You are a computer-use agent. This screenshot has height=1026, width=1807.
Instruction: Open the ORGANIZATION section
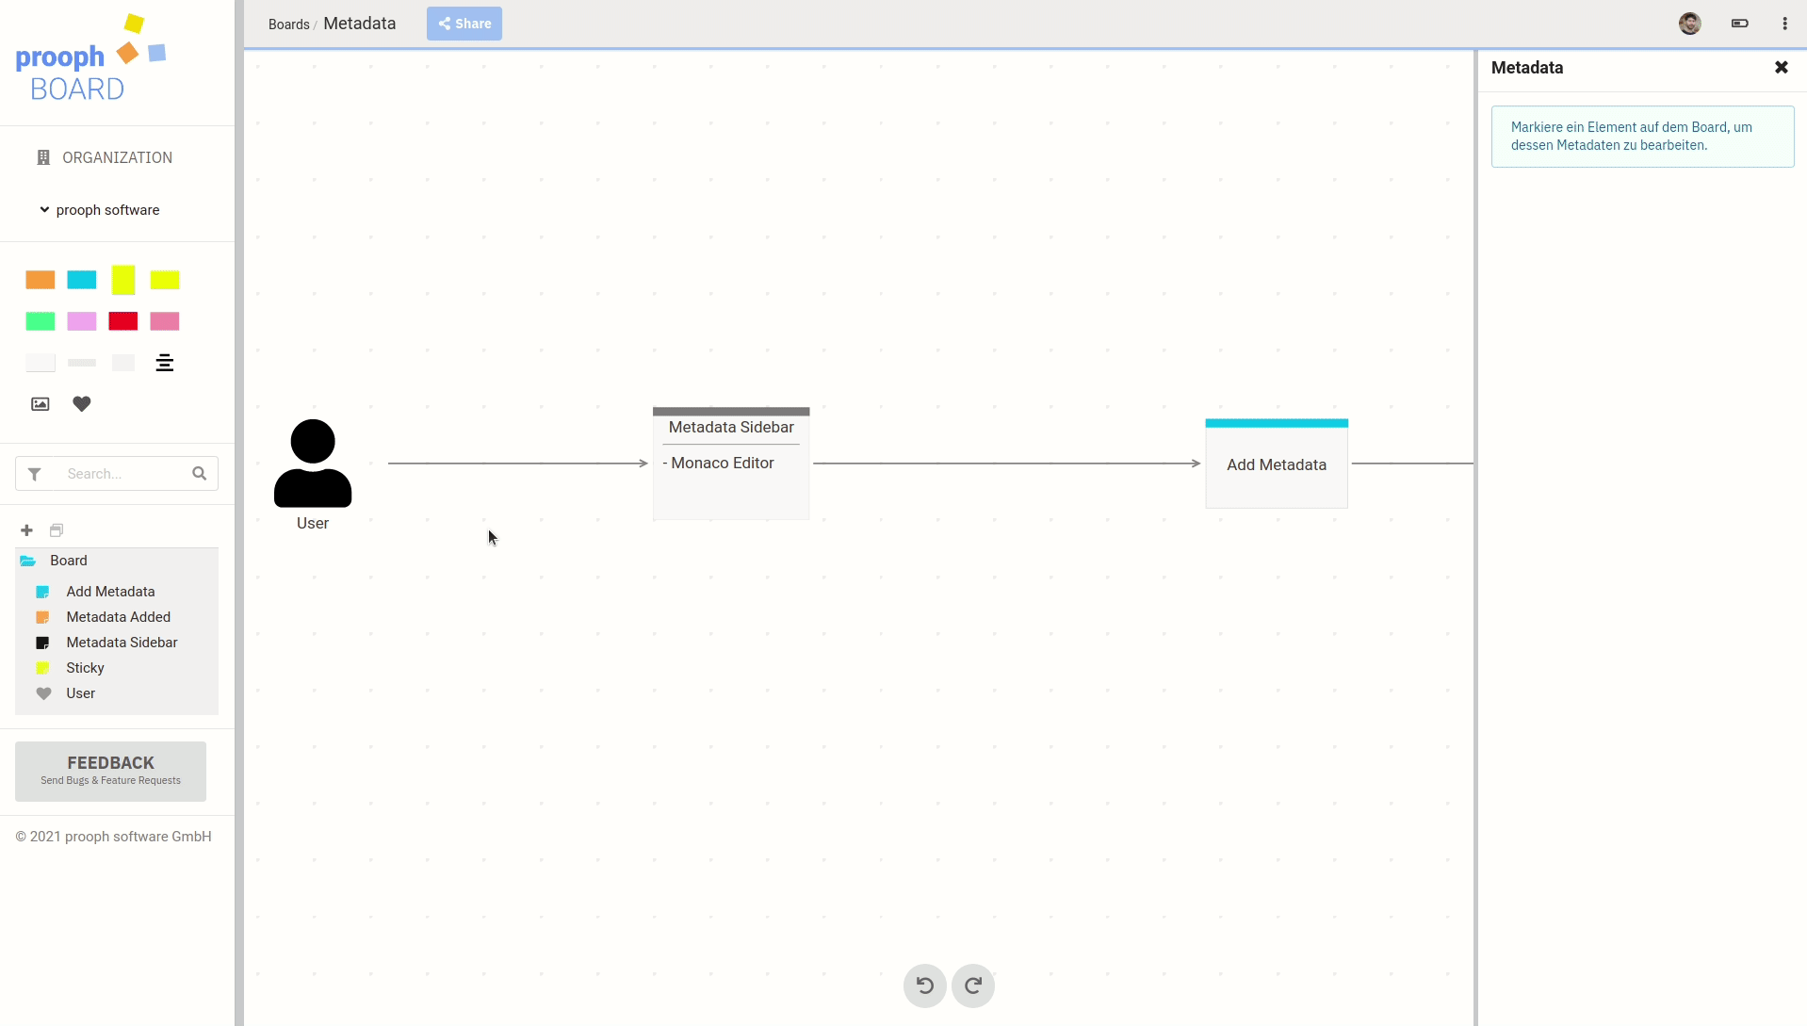[105, 157]
